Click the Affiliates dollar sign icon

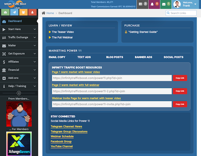[x=4, y=62]
